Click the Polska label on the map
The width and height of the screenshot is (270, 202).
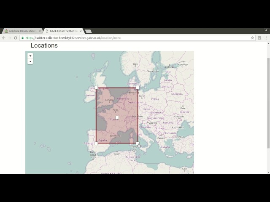tap(155, 99)
